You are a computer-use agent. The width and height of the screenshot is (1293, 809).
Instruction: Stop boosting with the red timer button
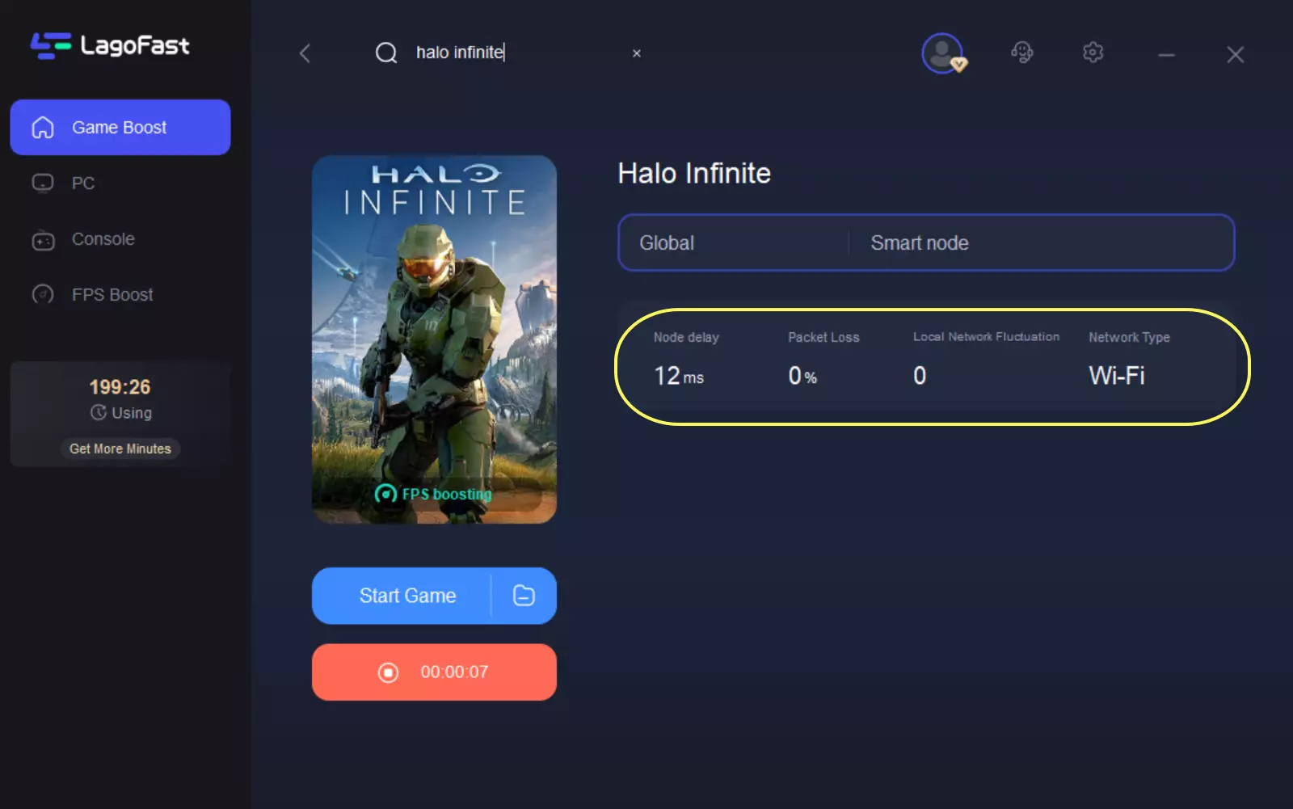(434, 672)
